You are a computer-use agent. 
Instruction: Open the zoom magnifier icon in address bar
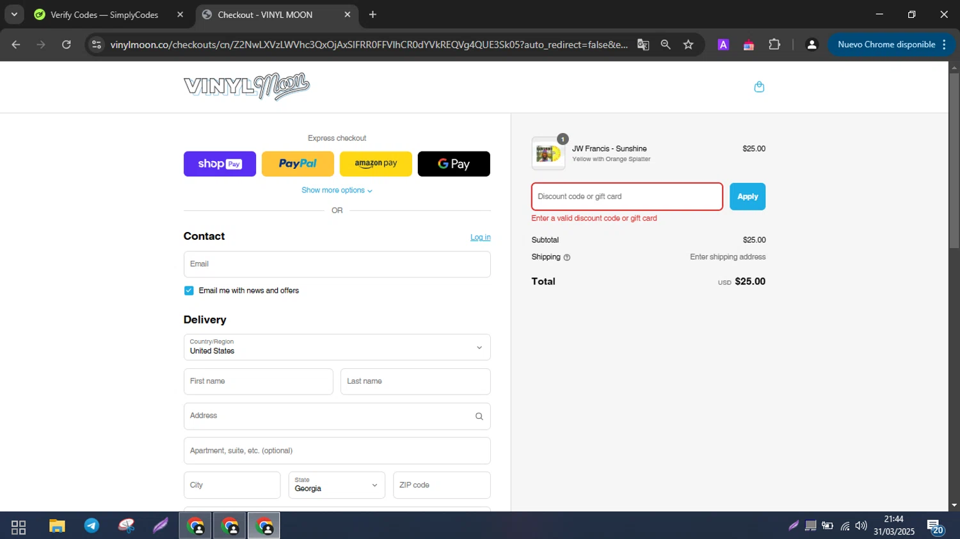coord(666,45)
